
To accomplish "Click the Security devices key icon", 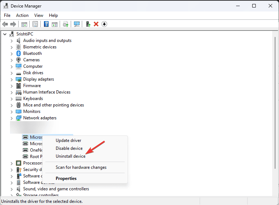I will 19,170.
